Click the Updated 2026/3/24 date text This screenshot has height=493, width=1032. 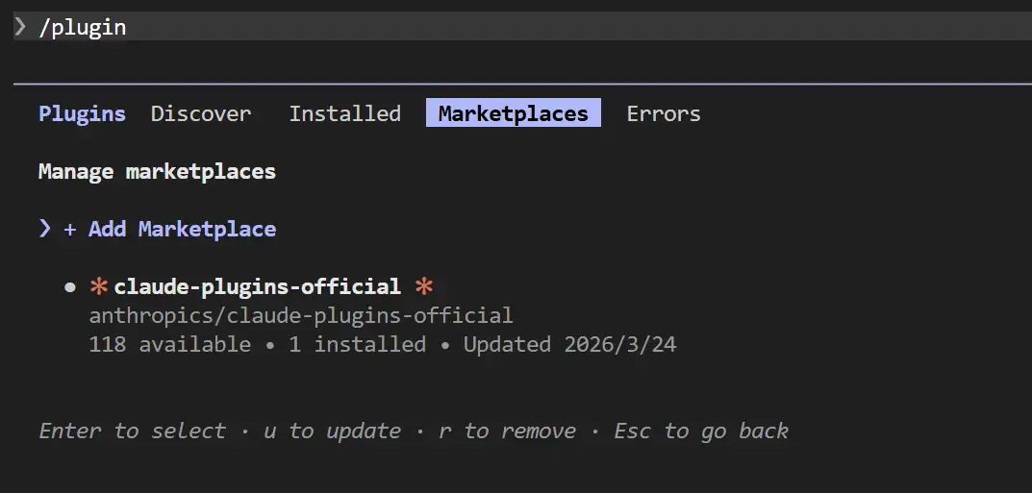[x=569, y=344]
